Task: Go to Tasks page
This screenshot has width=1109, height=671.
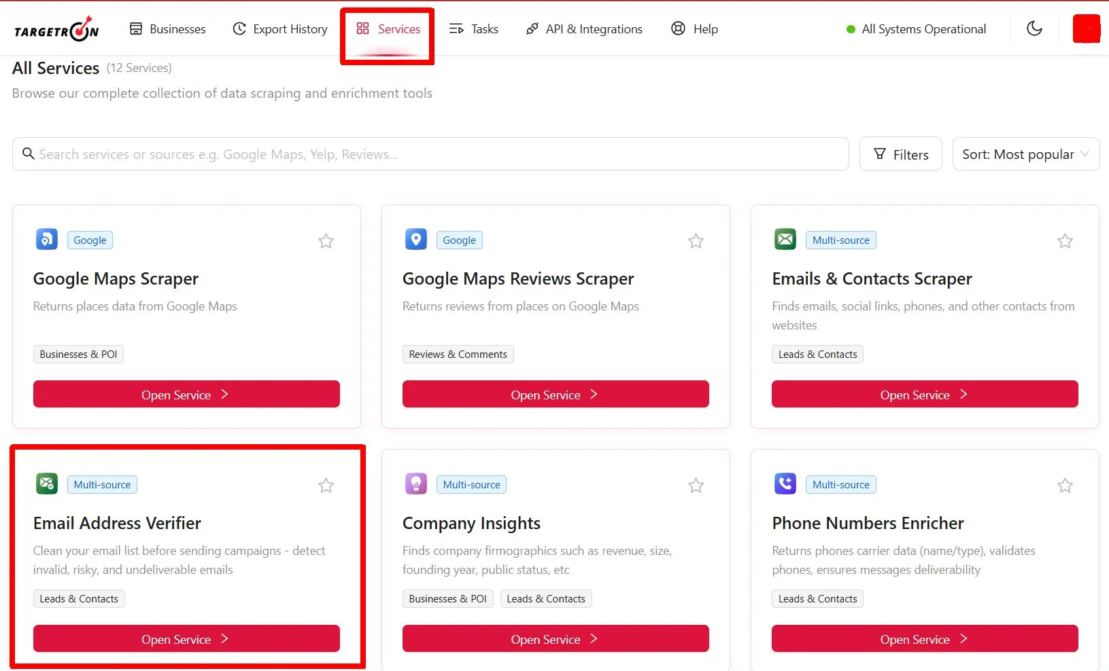Action: 474,29
